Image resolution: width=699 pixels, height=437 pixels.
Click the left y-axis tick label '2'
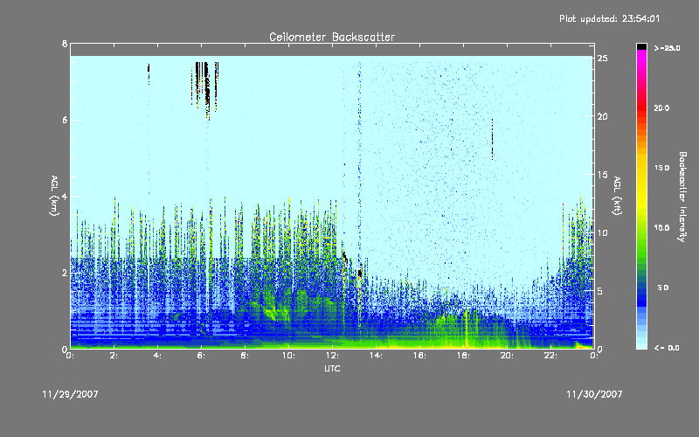point(65,273)
